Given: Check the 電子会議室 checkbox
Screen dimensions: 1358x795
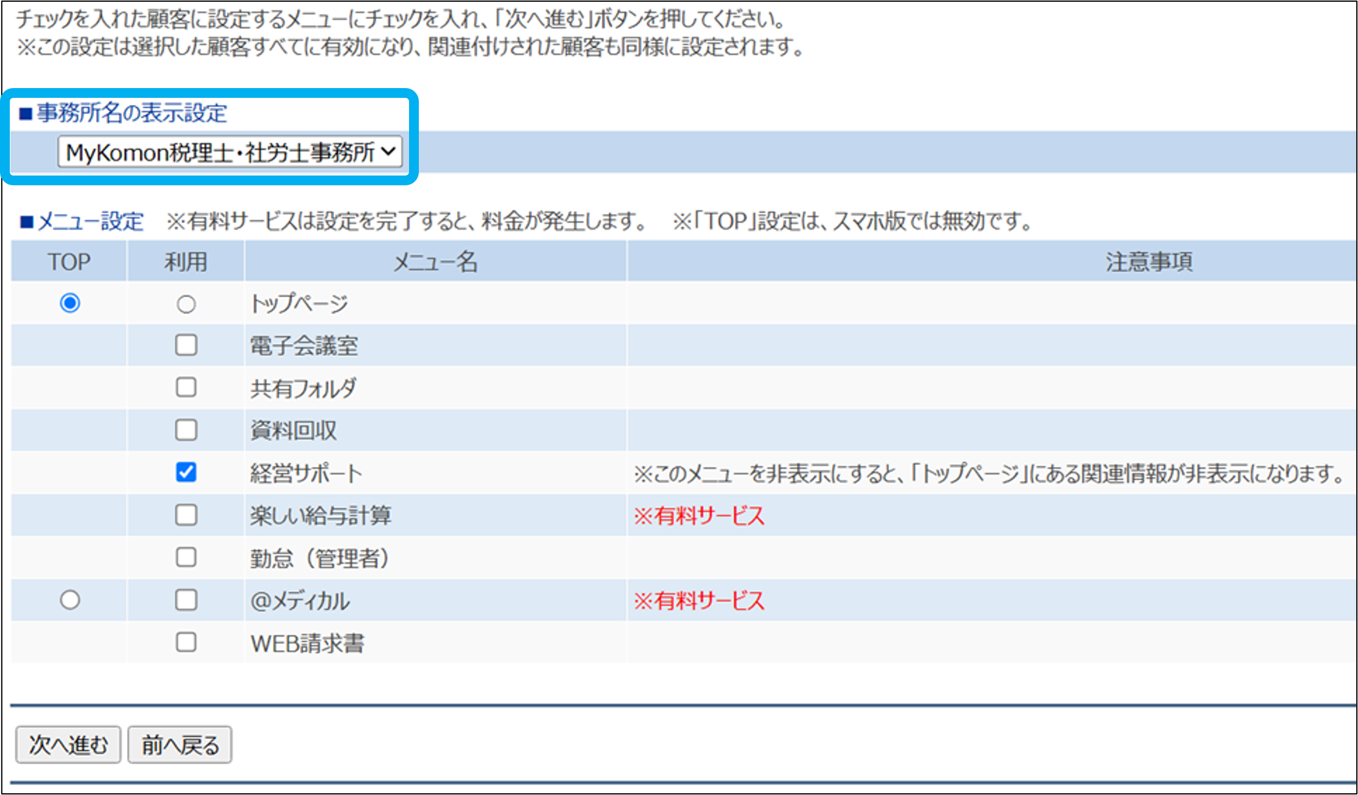Looking at the screenshot, I should [186, 345].
